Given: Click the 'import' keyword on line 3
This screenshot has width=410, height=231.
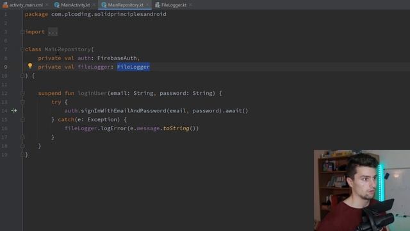Looking at the screenshot, I should coord(35,32).
